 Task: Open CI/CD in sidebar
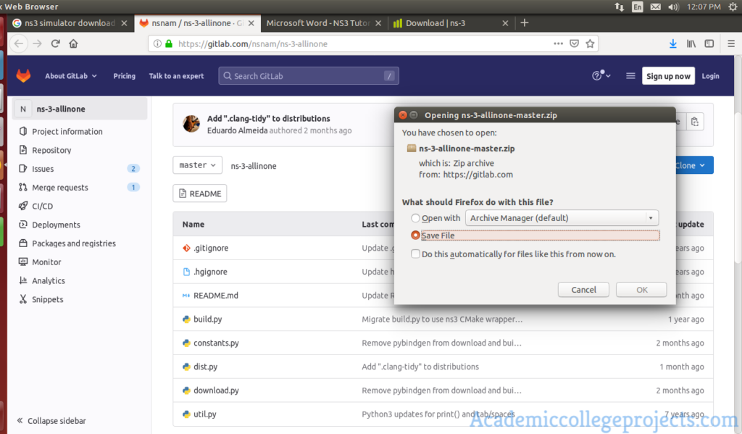click(43, 206)
